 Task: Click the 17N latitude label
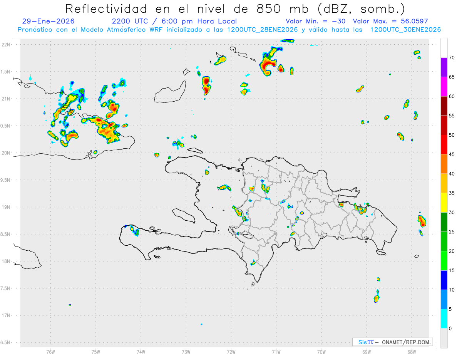pyautogui.click(x=6, y=316)
